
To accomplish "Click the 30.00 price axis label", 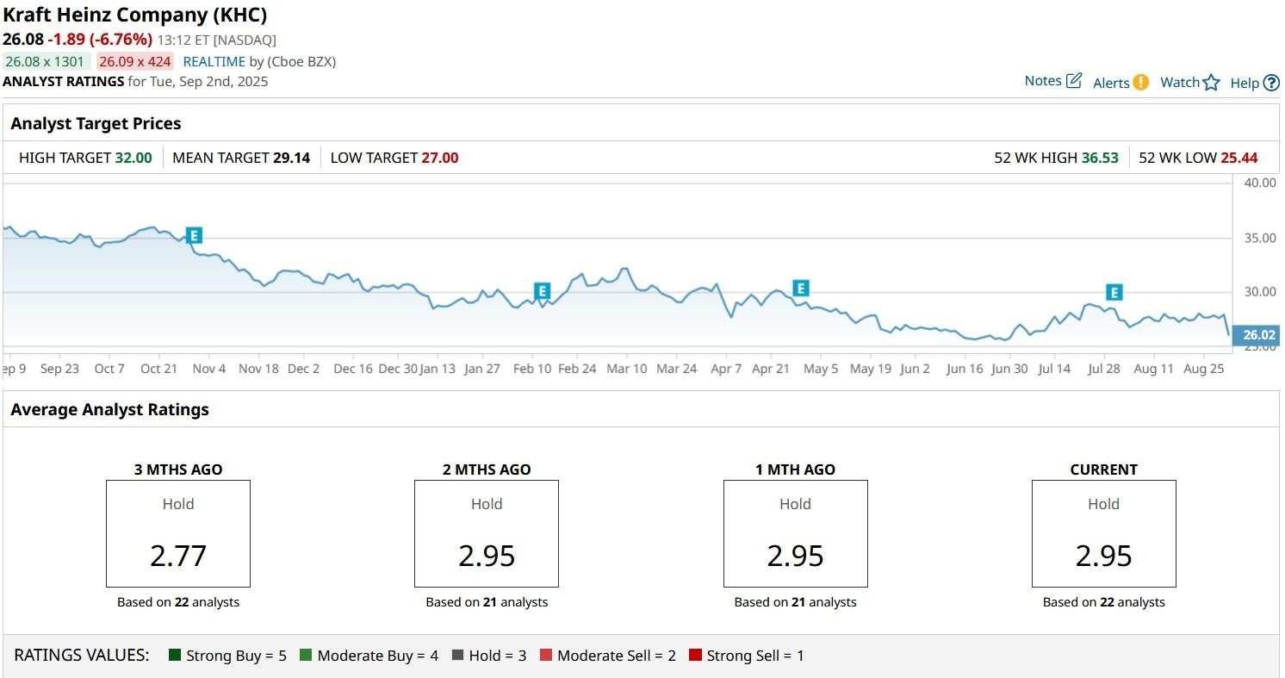I will point(1260,292).
